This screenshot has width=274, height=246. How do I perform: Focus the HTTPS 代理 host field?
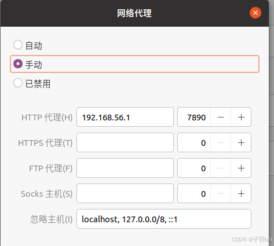(x=125, y=142)
